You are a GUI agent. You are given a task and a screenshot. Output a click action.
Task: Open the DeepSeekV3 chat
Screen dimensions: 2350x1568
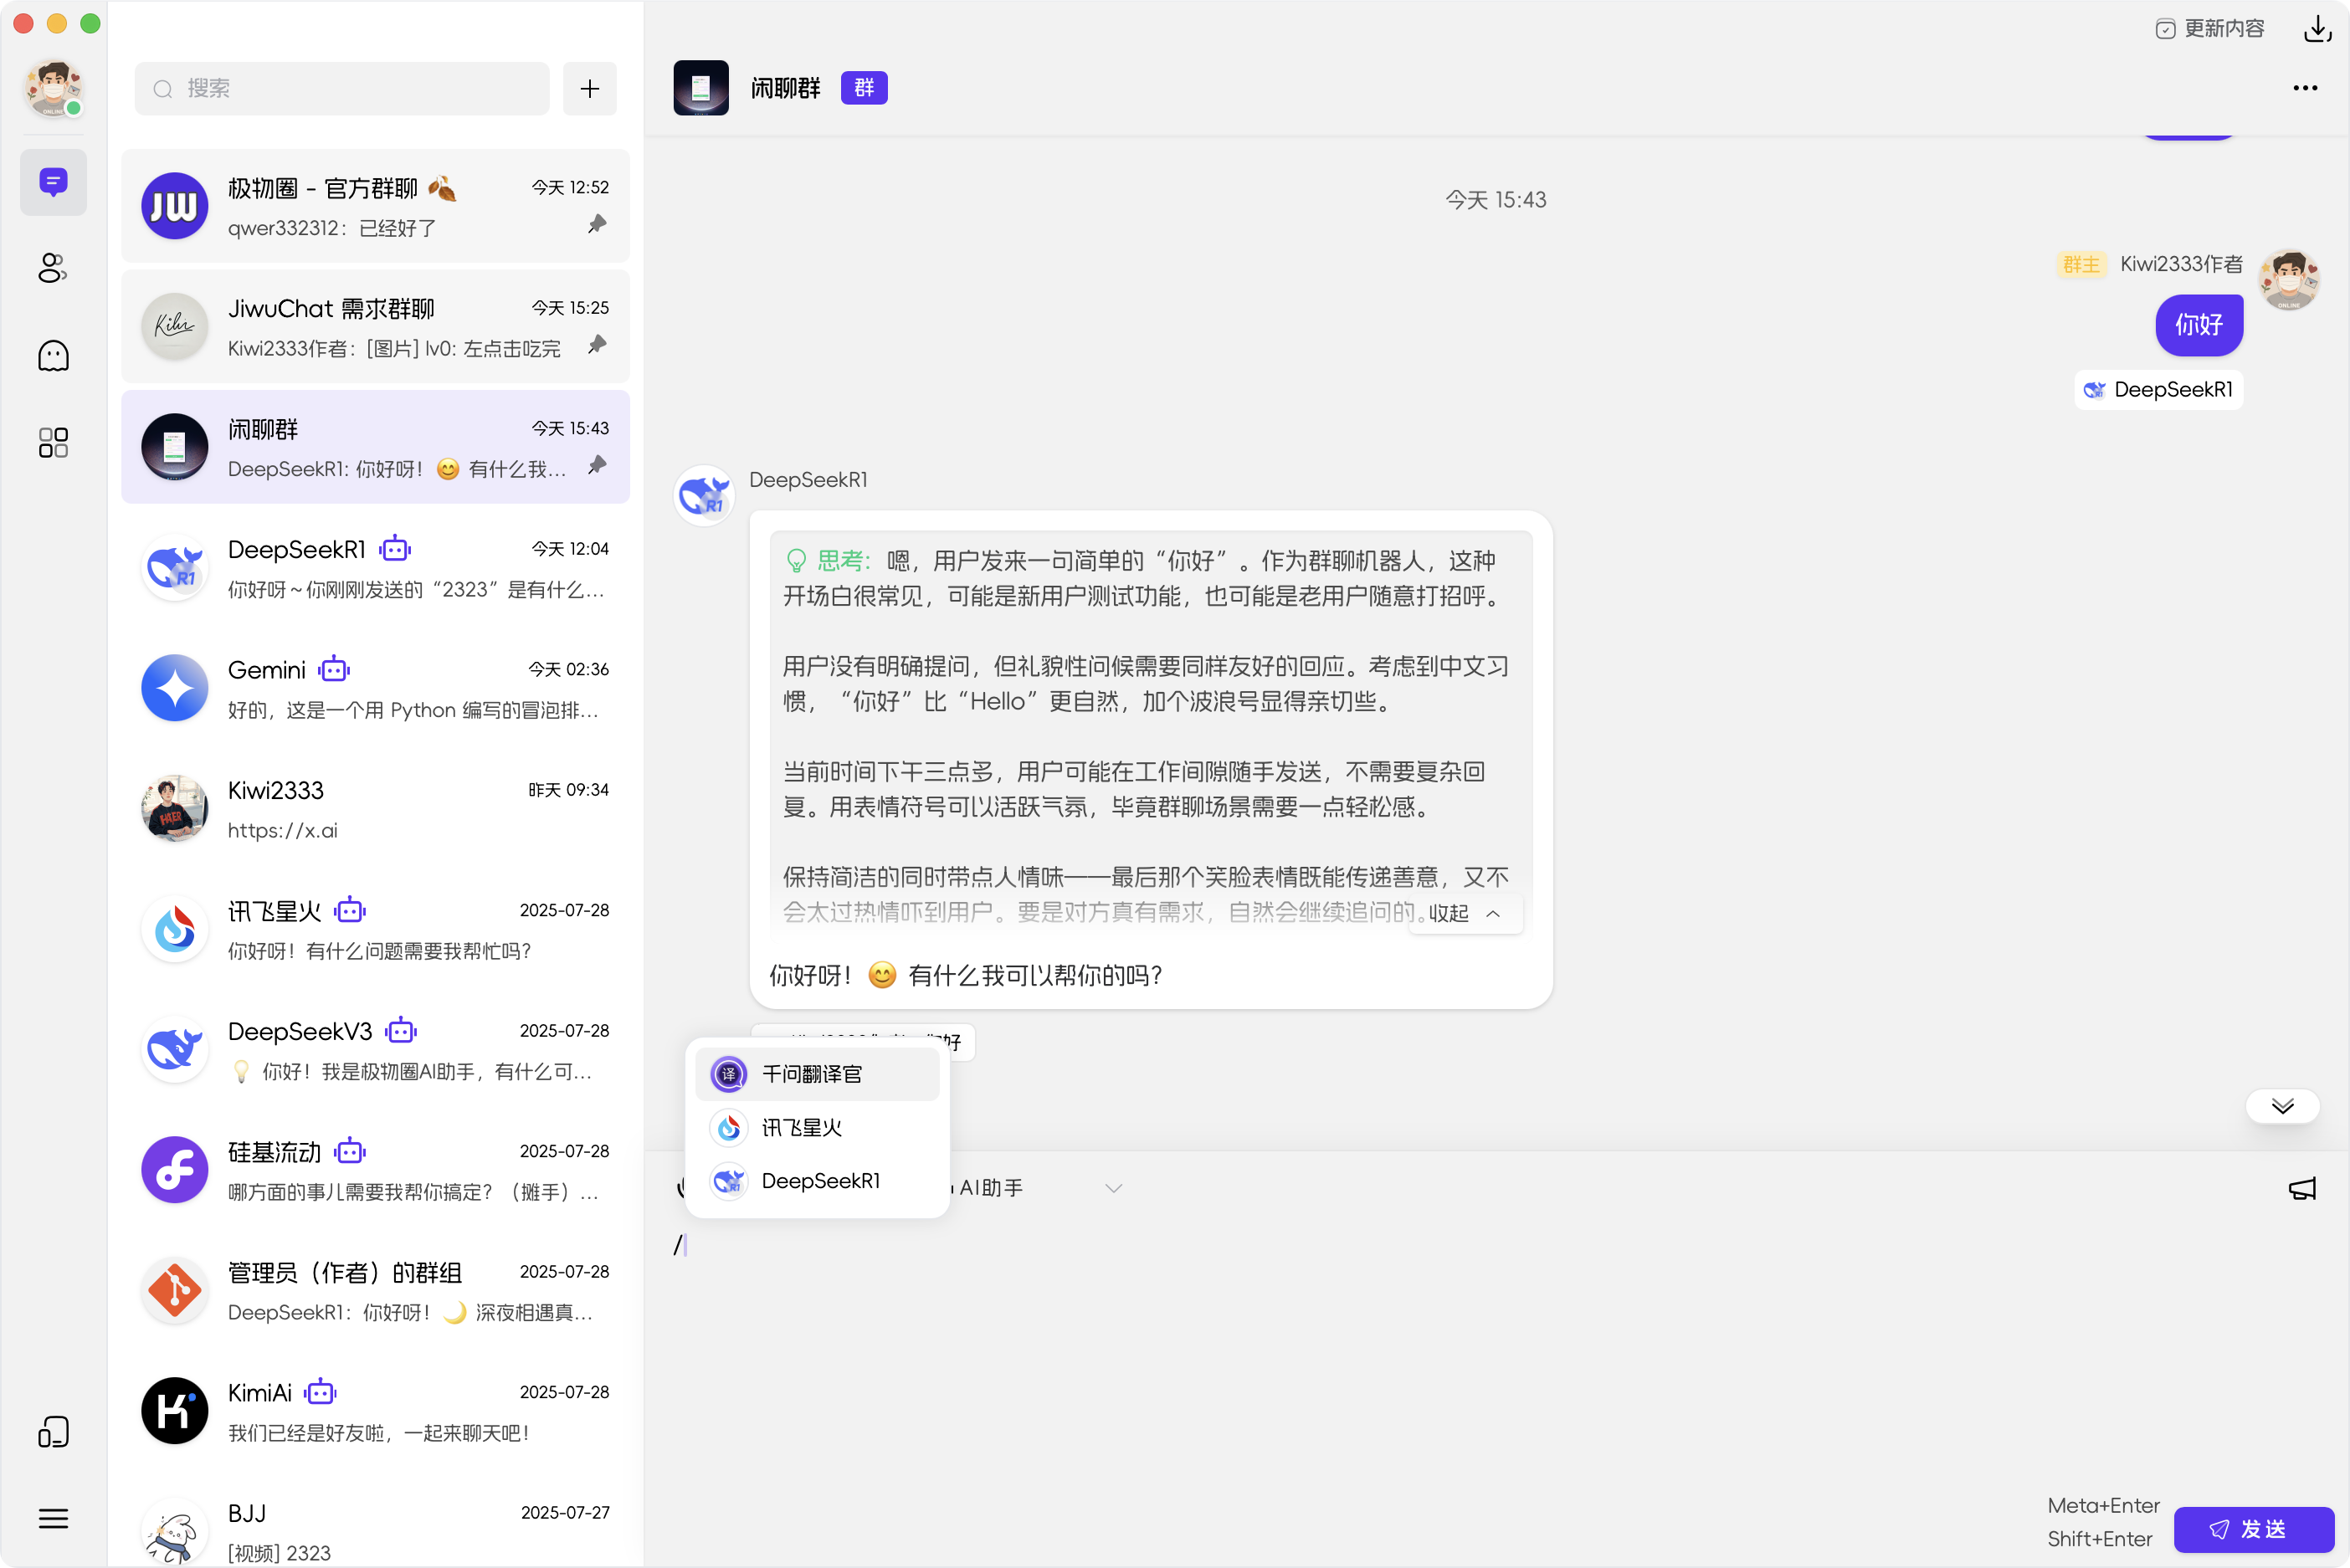[375, 1050]
